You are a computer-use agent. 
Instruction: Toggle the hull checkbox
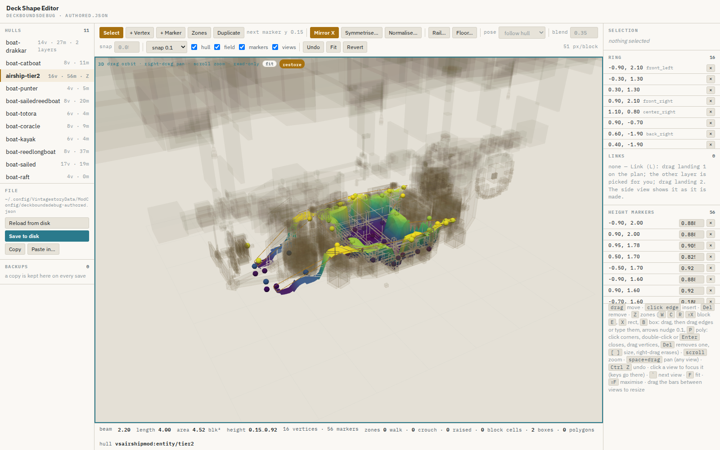click(194, 47)
